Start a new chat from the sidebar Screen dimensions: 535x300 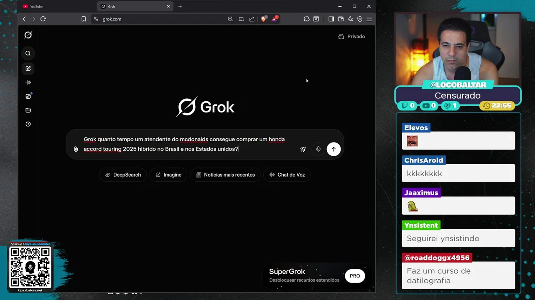coord(28,68)
